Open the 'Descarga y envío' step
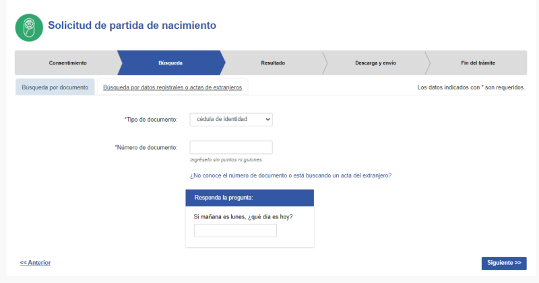The height and width of the screenshot is (283, 539). [x=375, y=63]
